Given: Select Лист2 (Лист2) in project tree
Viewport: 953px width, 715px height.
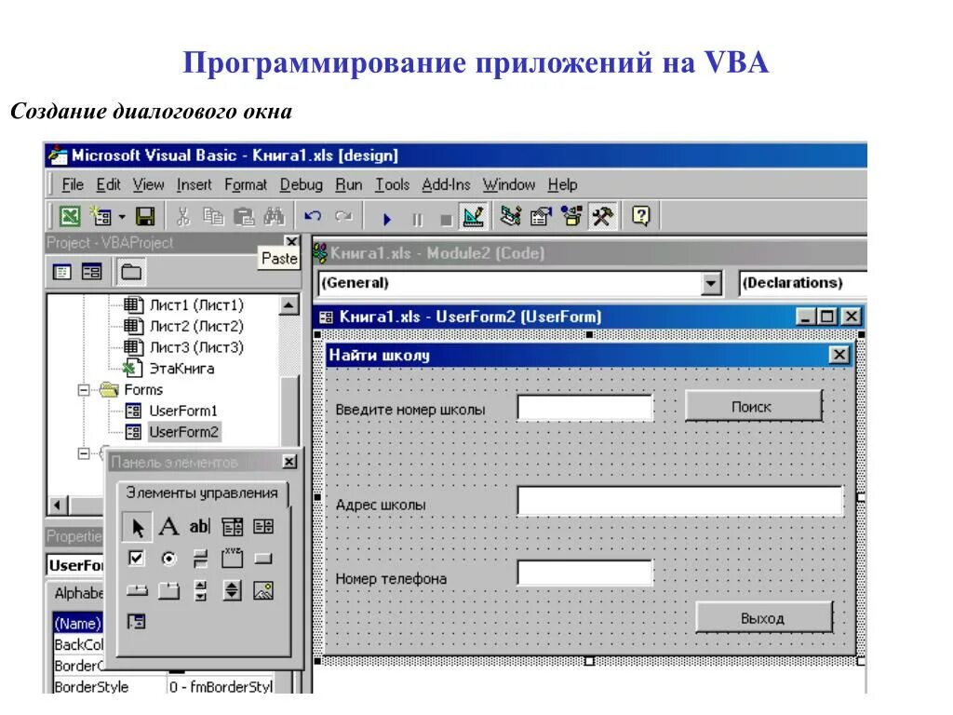Looking at the screenshot, I should [196, 326].
